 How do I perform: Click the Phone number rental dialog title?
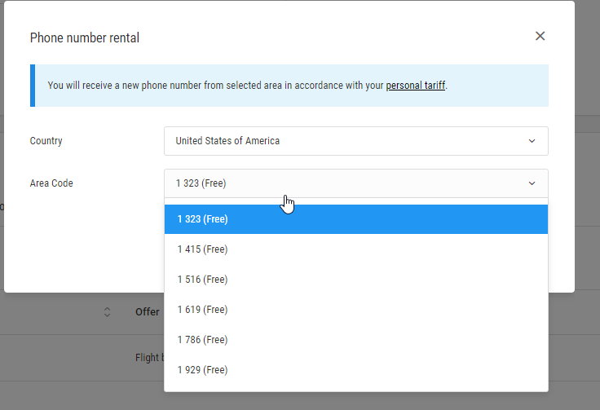[85, 37]
